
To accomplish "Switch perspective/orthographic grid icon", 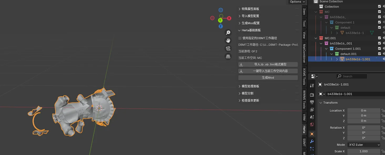I will 228,56.
